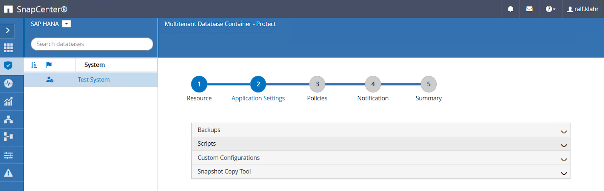Click the Snapshot Copy Tool title
The width and height of the screenshot is (604, 191).
click(x=224, y=171)
